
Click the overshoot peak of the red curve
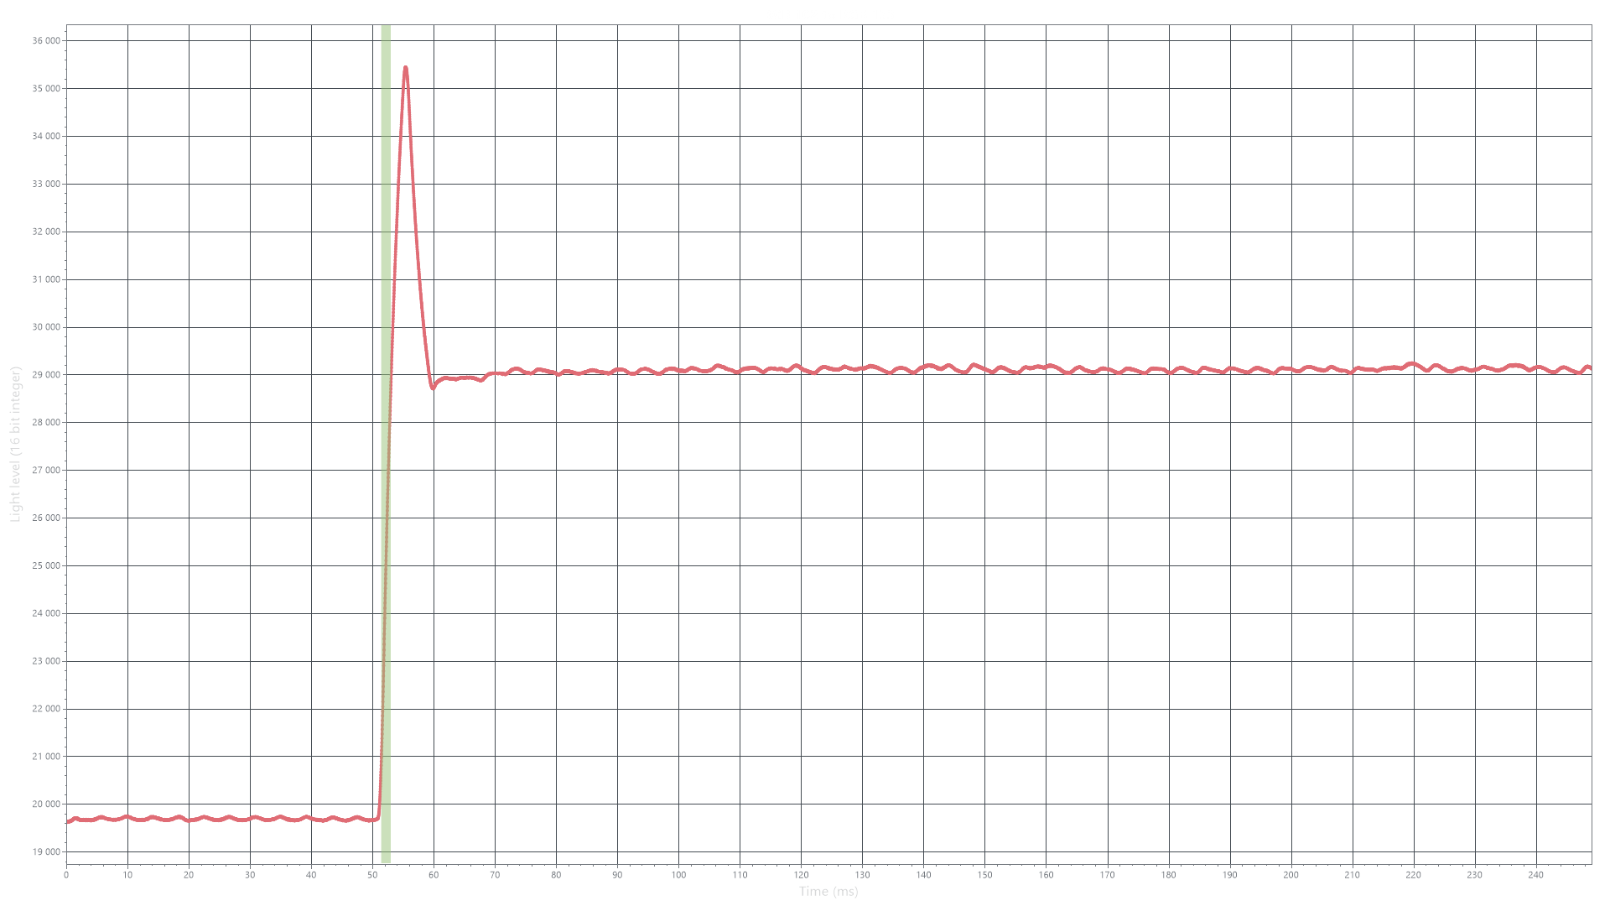[x=406, y=68]
